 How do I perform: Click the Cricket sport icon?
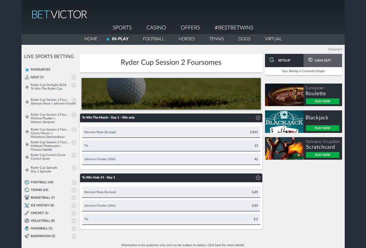click(x=27, y=213)
